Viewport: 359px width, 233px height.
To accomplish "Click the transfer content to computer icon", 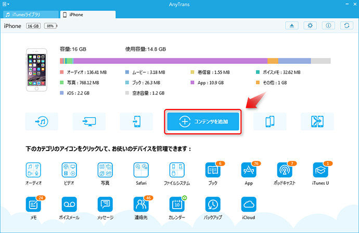I will click(89, 121).
